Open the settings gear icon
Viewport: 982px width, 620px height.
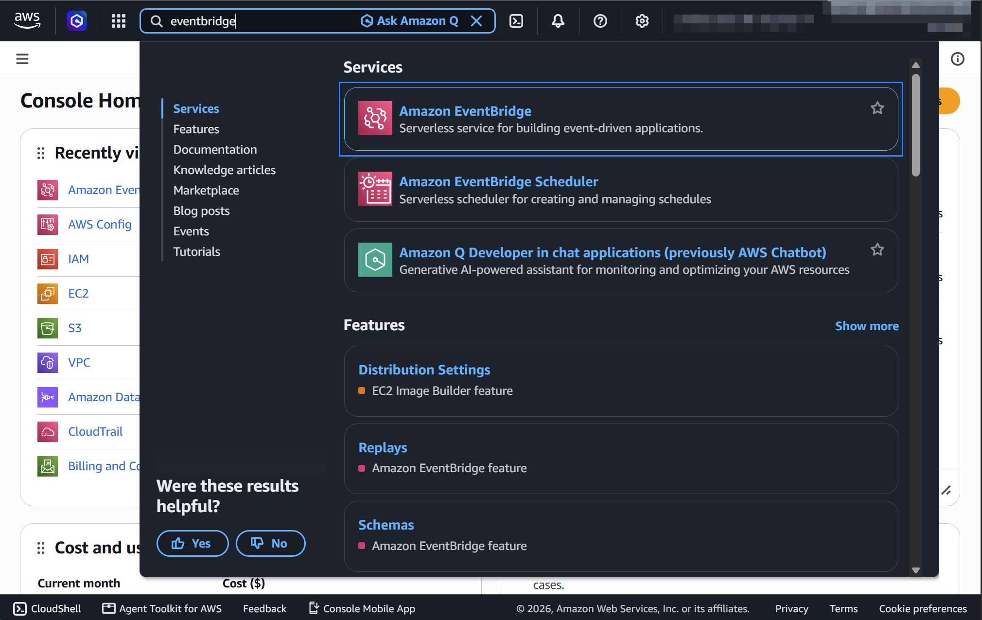click(642, 21)
